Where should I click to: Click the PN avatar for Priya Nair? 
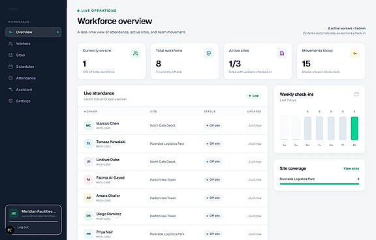point(89,233)
